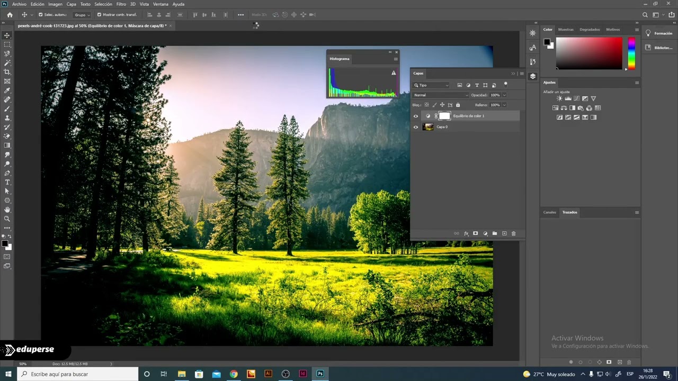Add a Color Balance adjustment from Ajustes
This screenshot has height=381, width=678.
pos(564,108)
